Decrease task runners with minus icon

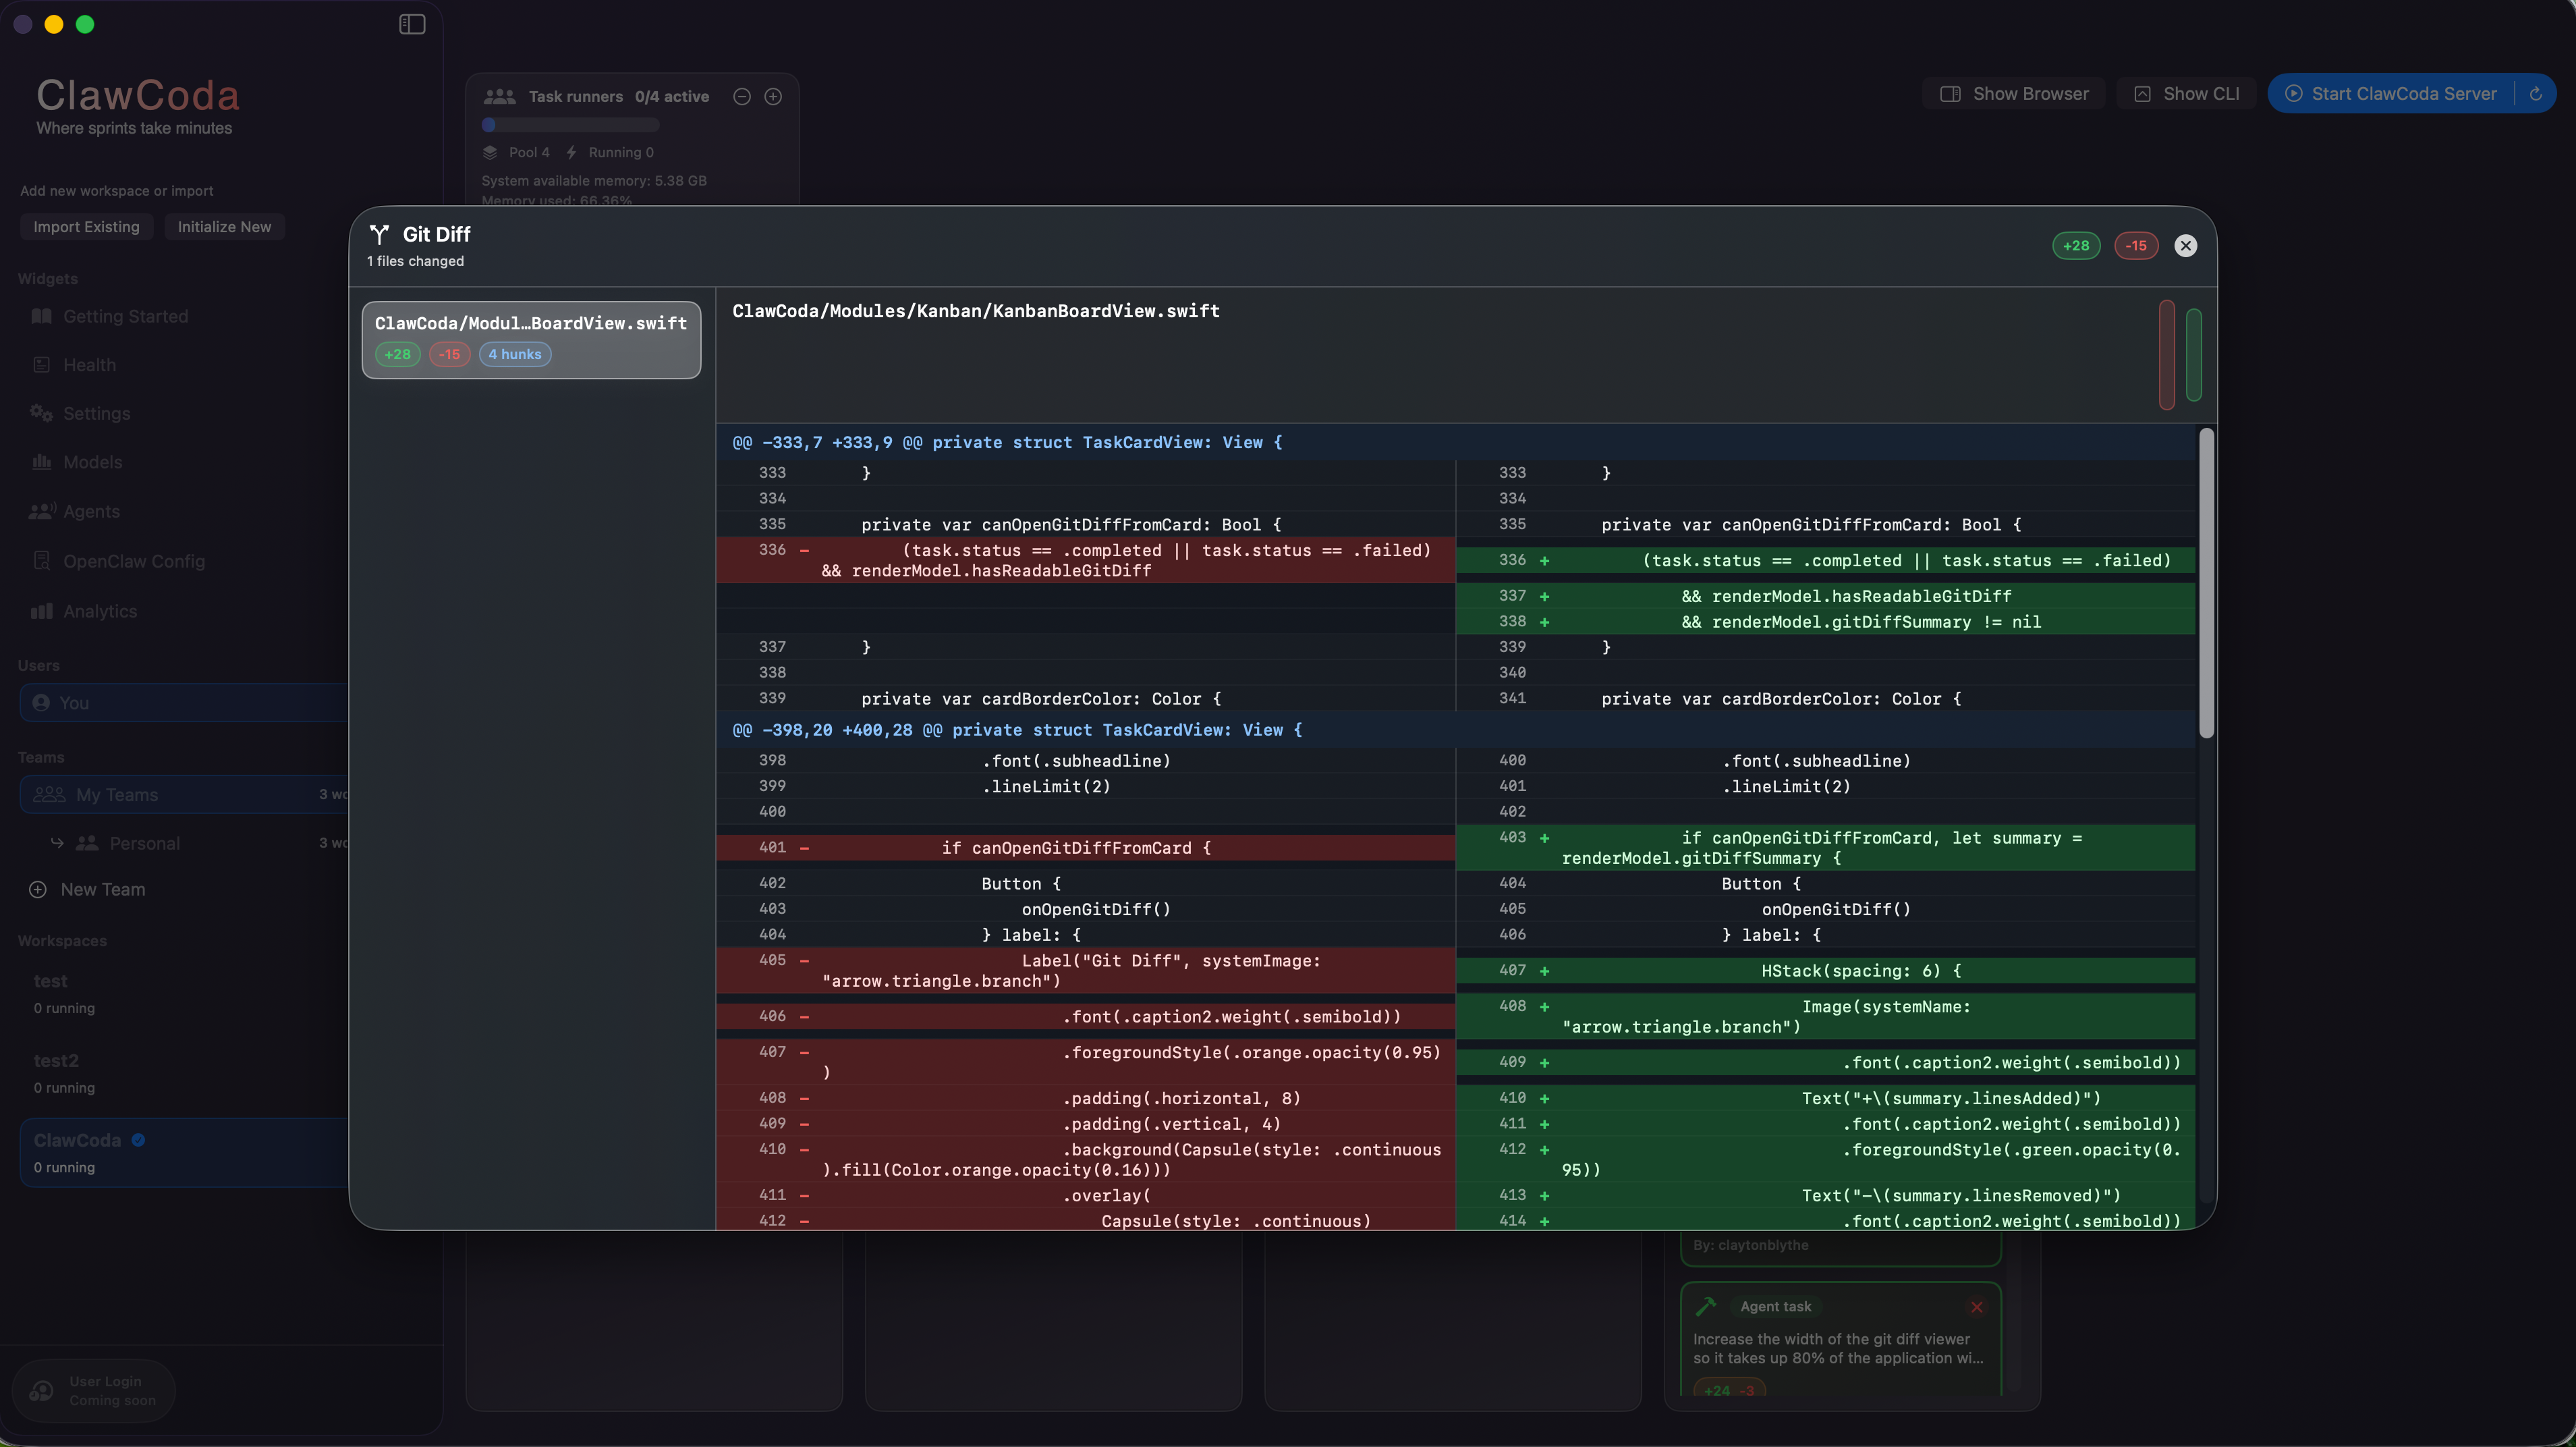[x=742, y=97]
